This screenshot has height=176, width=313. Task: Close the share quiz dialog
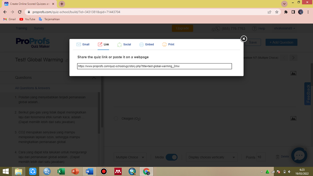coord(243,39)
